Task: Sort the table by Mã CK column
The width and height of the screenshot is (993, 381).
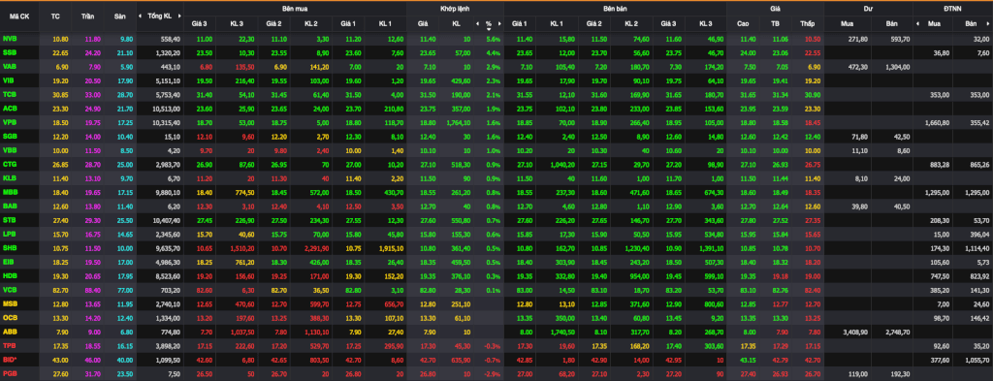Action: pyautogui.click(x=19, y=16)
